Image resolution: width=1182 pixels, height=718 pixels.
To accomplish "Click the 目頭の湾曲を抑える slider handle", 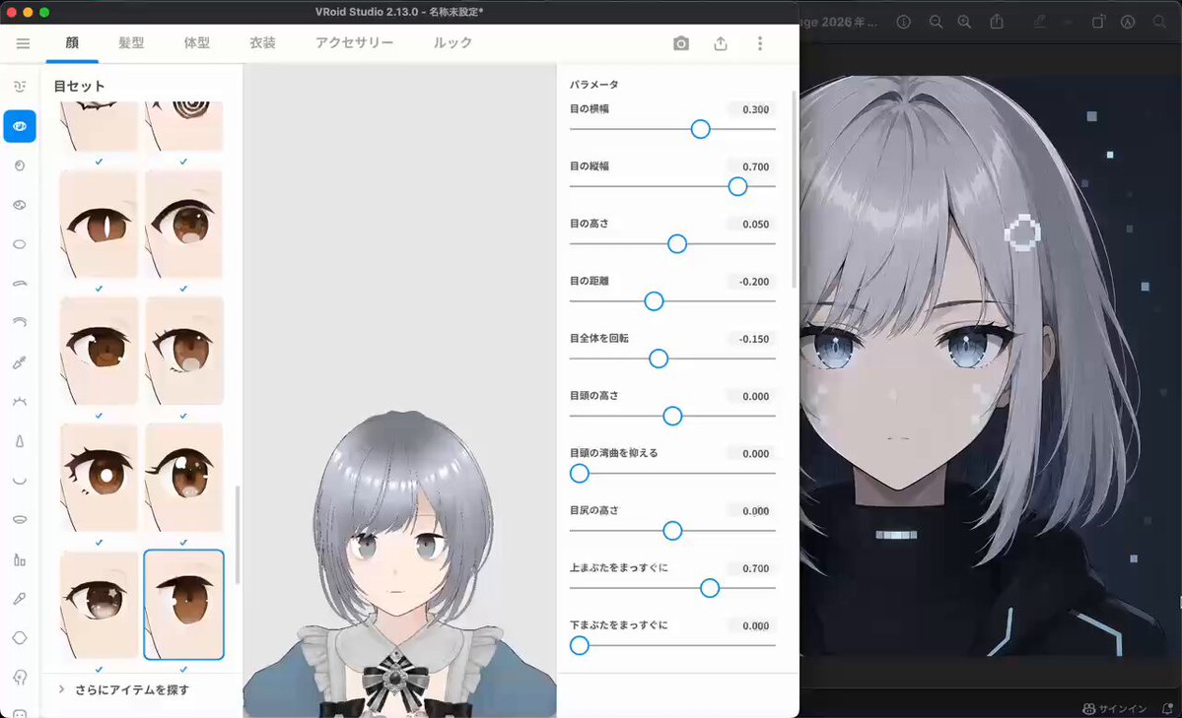I will pos(579,473).
